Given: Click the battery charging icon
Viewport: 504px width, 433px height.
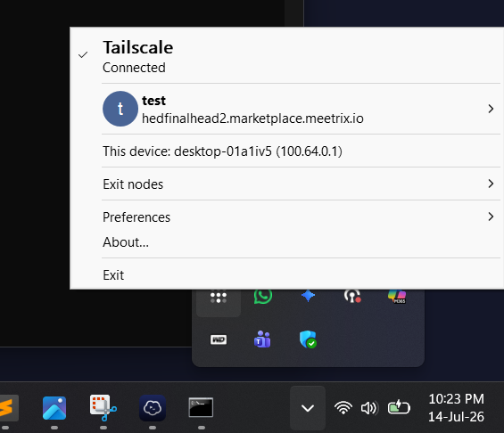Looking at the screenshot, I should coord(399,408).
